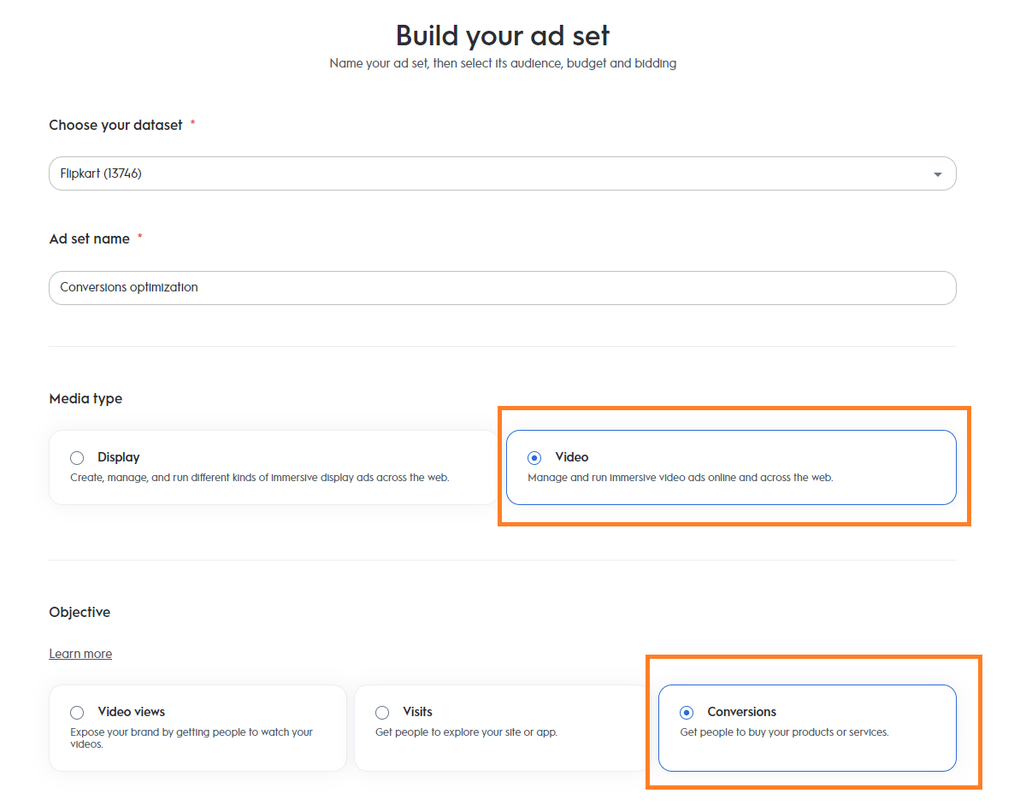Screen dimensions: 1026x811
Task: Open the Learn more link under Objective
Action: coord(80,654)
